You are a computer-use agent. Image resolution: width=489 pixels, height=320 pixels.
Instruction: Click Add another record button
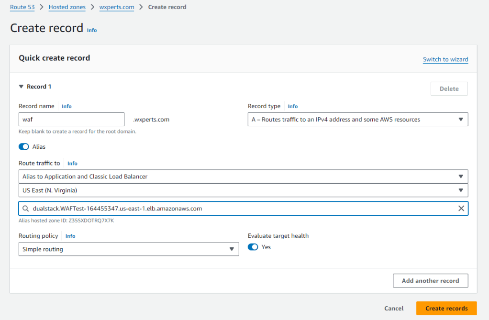click(430, 281)
